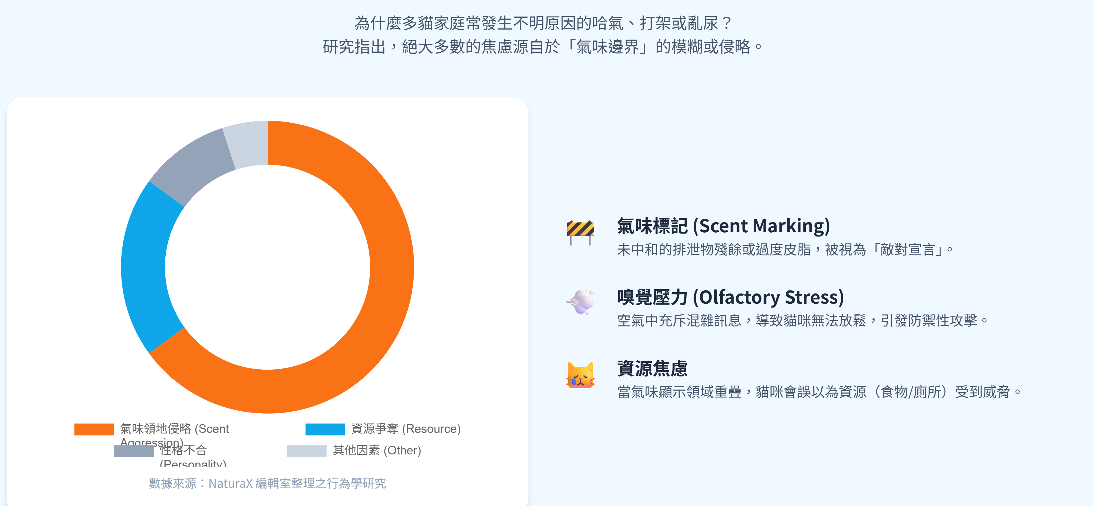
Task: Click the 氣味領地侵略 (Scent Aggression) legend label
Action: tap(174, 429)
